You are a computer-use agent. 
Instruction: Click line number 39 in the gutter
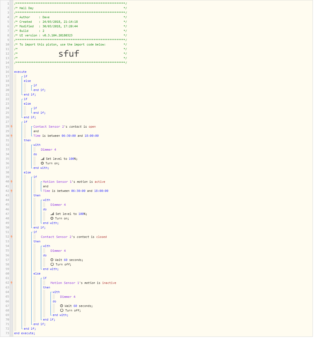tap(7, 177)
